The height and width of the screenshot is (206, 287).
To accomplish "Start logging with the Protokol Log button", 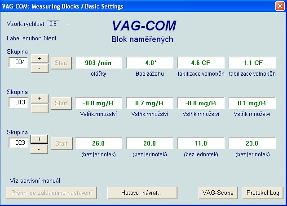I will [263, 193].
